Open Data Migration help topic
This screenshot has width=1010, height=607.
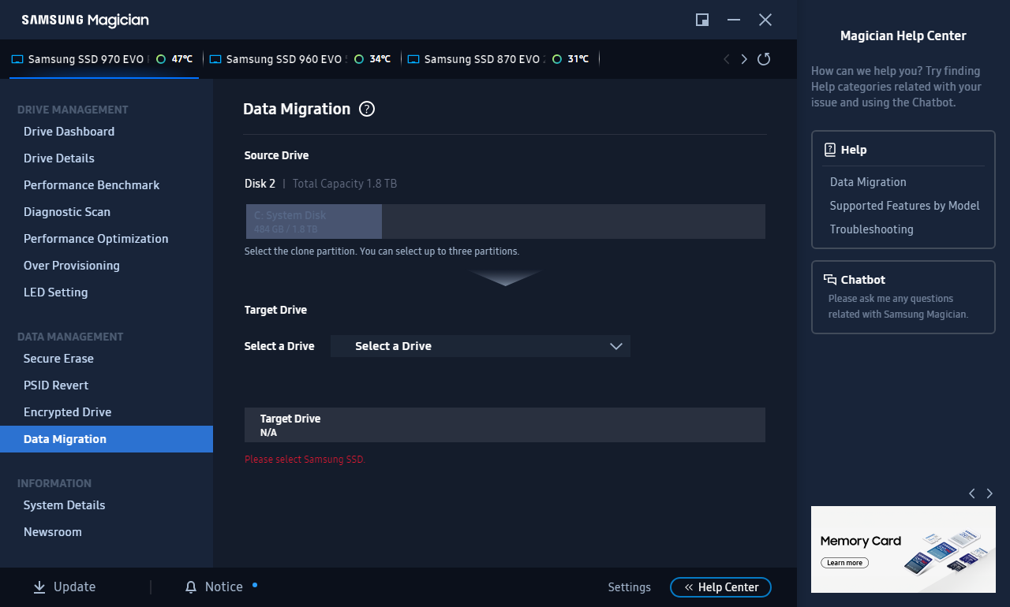click(868, 182)
